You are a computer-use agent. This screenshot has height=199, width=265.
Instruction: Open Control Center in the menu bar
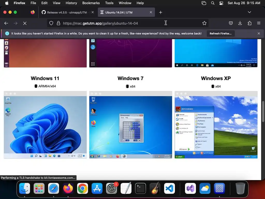click(221, 3)
